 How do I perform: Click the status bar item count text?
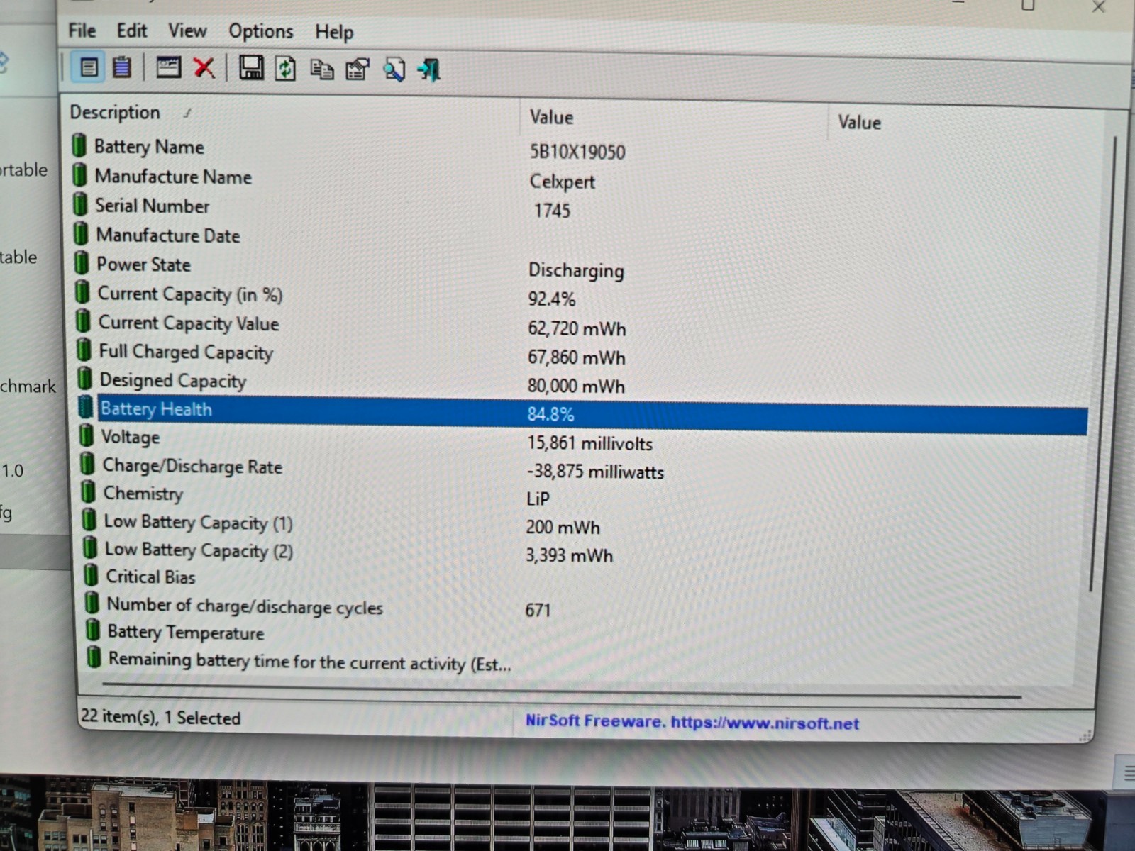pyautogui.click(x=161, y=717)
